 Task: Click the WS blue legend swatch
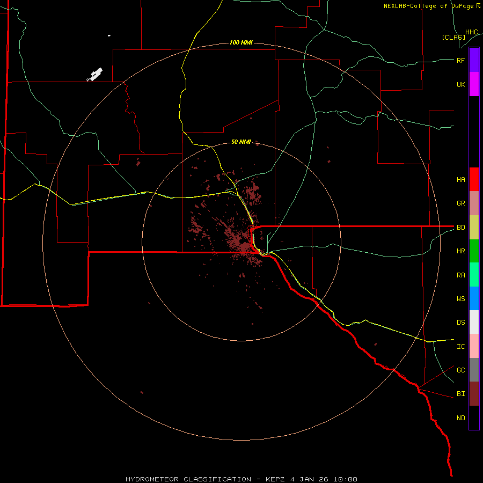(x=474, y=298)
